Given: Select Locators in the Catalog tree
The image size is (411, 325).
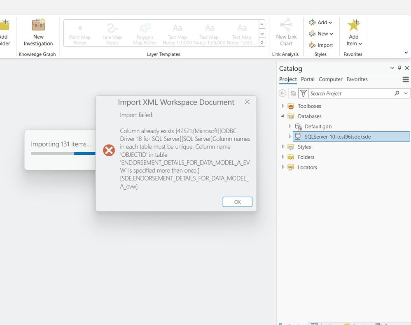Looking at the screenshot, I should (x=307, y=167).
